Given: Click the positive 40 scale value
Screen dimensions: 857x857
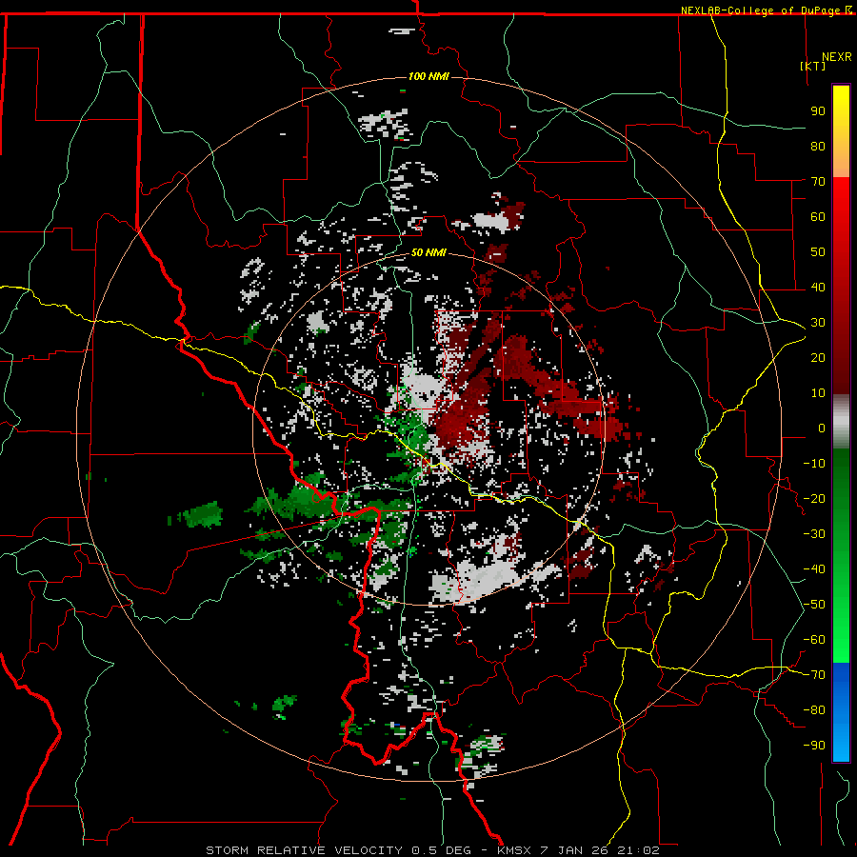Looking at the screenshot, I should click(818, 287).
